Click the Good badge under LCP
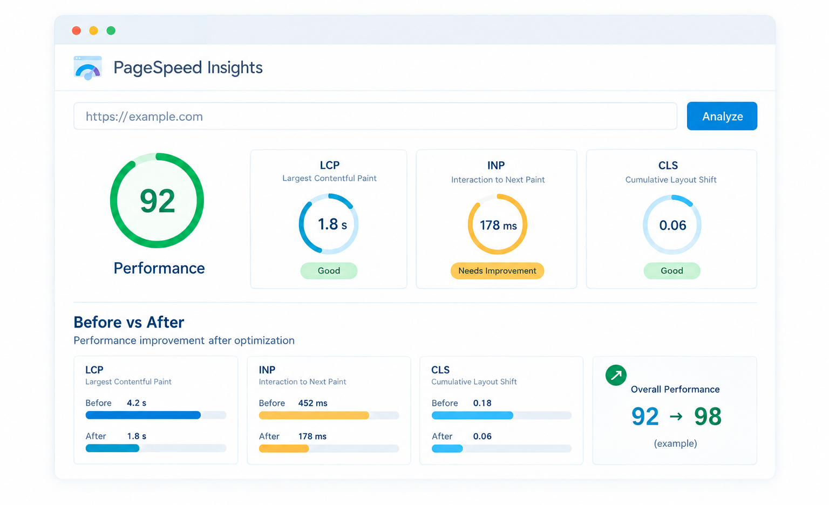Screen dimensions: 829x505 pos(329,271)
